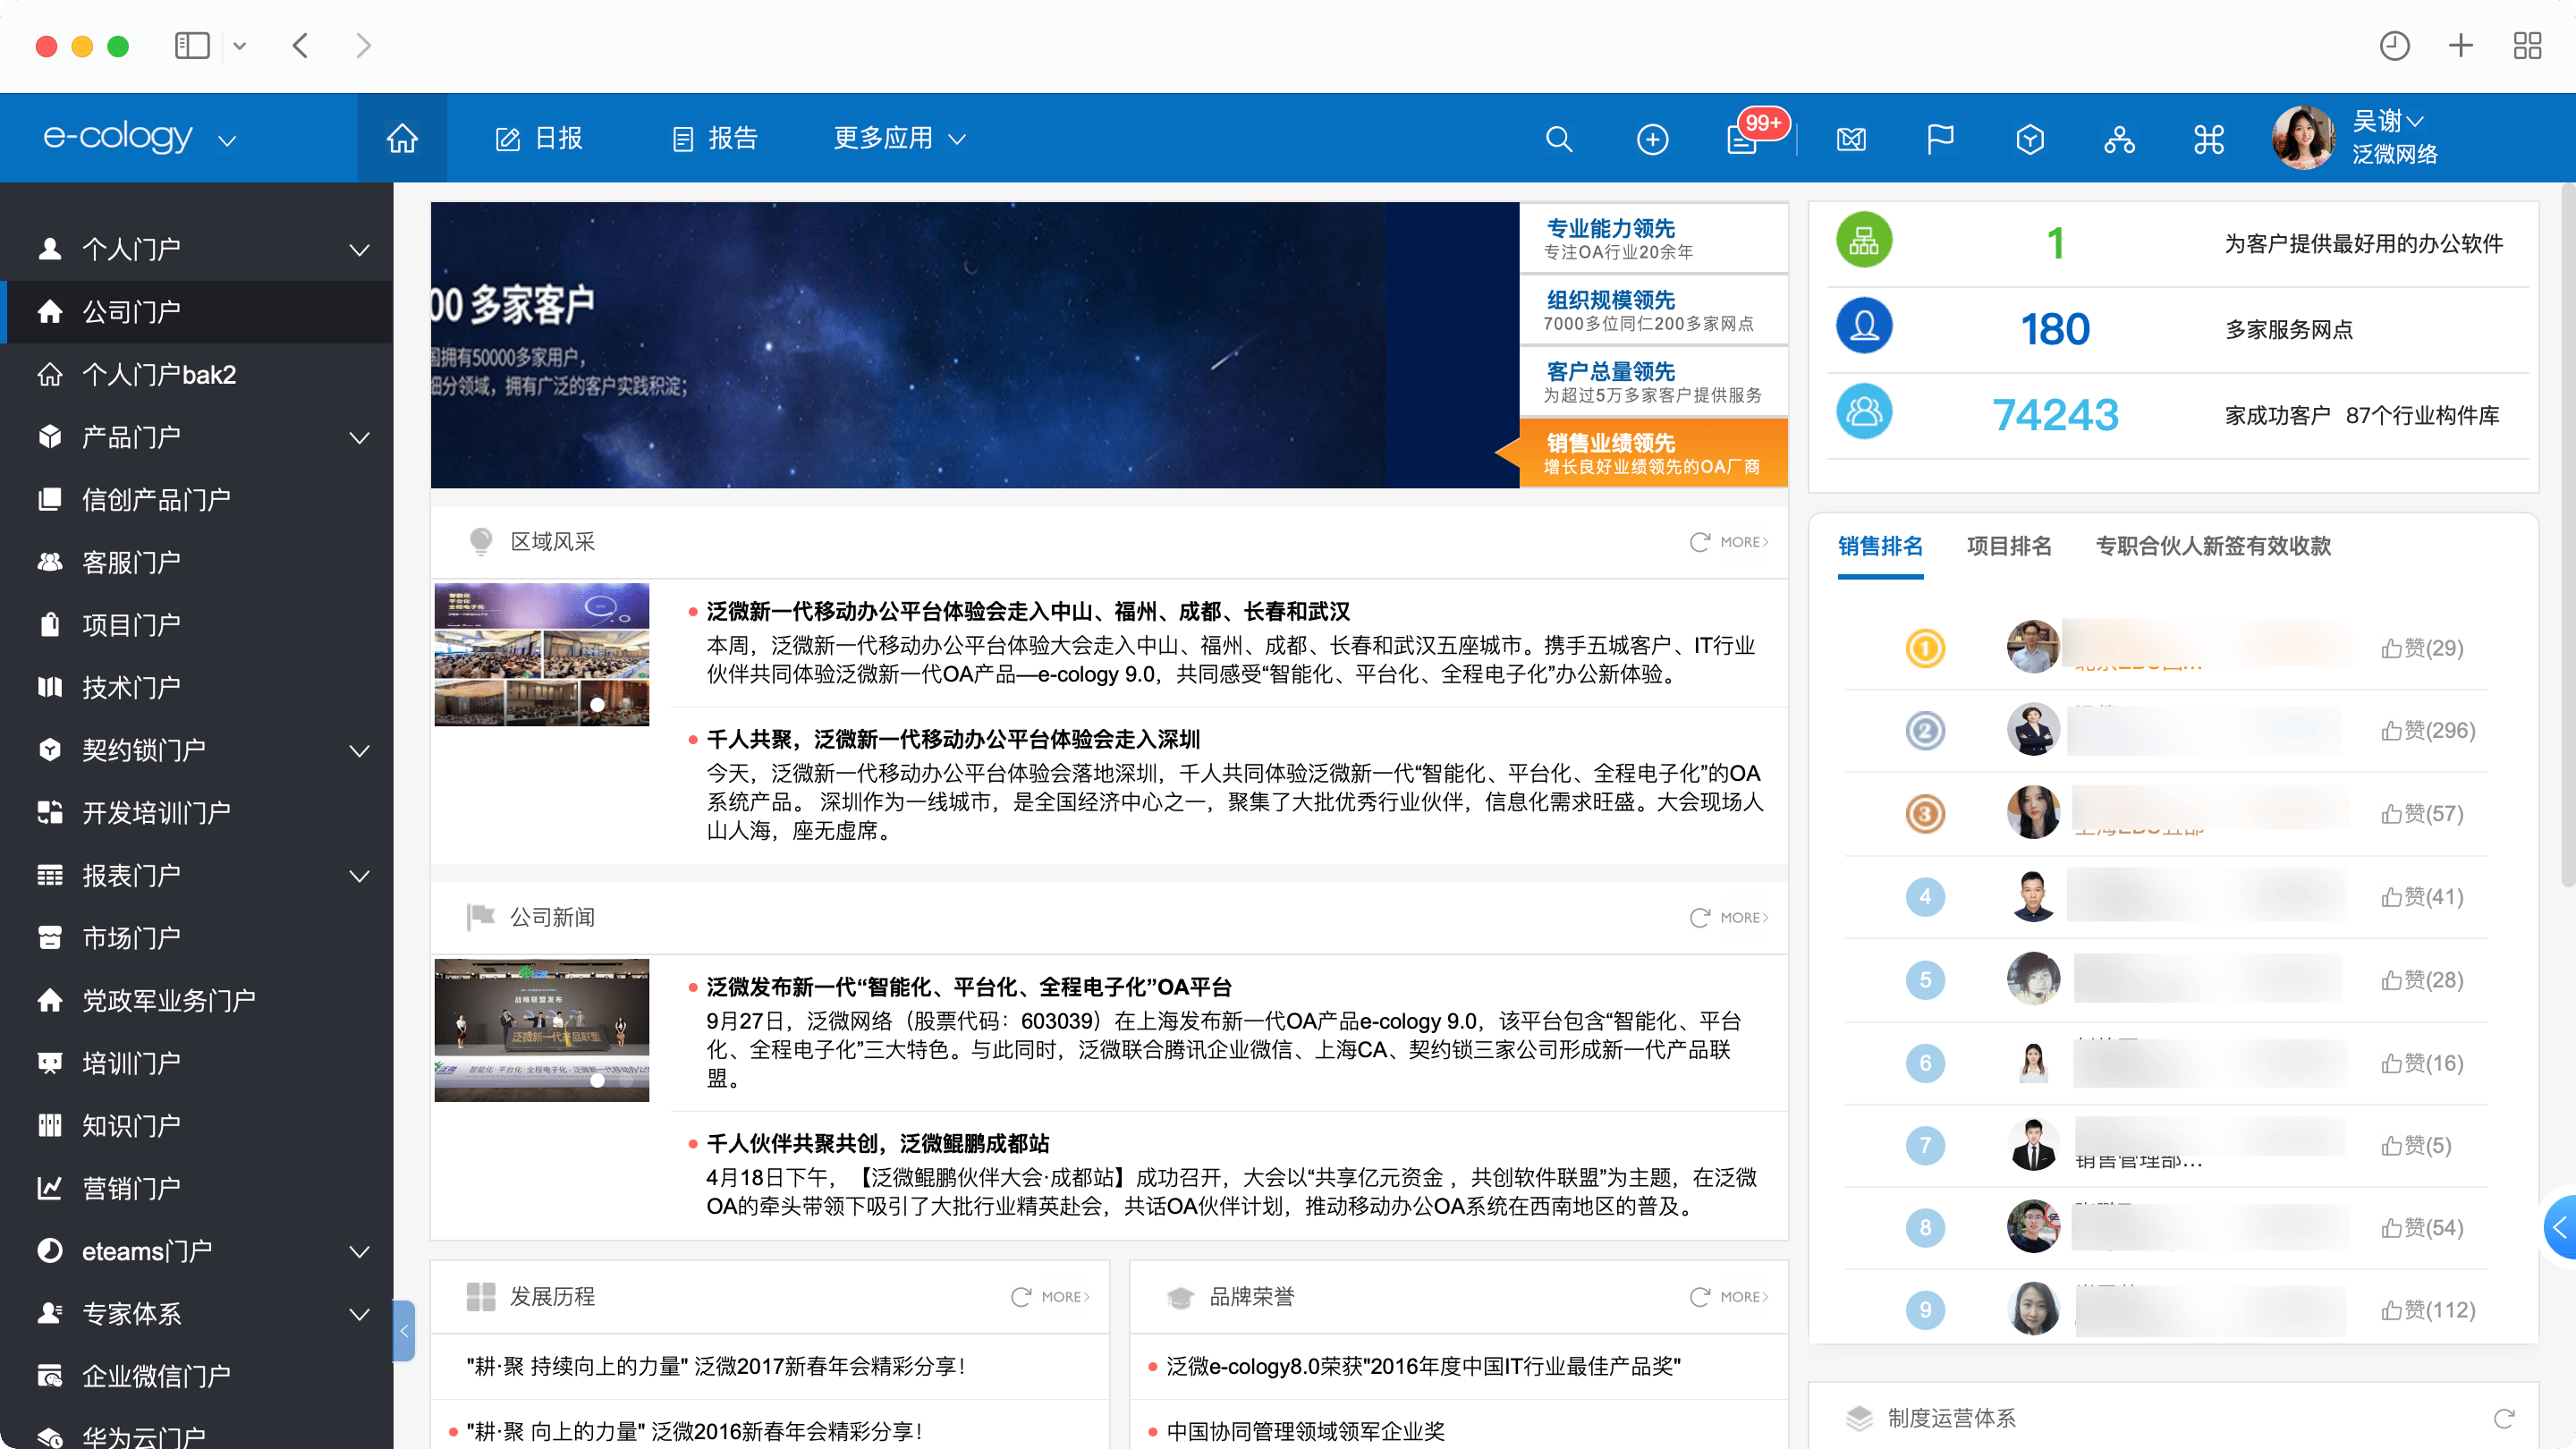Expand the eteams门户 submenu chevron
This screenshot has width=2576, height=1449.
tap(359, 1252)
